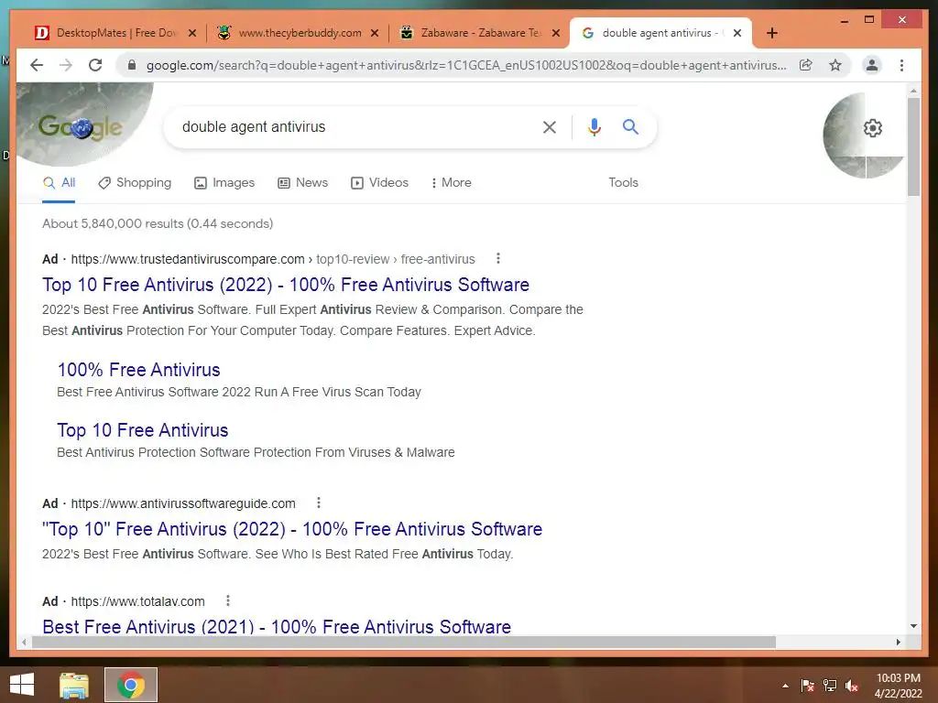The height and width of the screenshot is (703, 938).
Task: Close the DesktopMates tab
Action: tap(192, 33)
